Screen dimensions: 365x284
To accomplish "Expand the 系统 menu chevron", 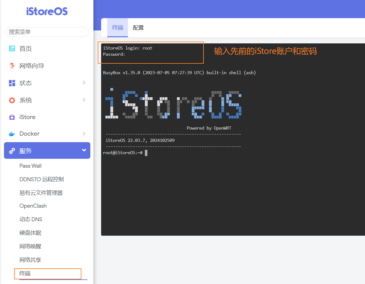I will click(84, 100).
